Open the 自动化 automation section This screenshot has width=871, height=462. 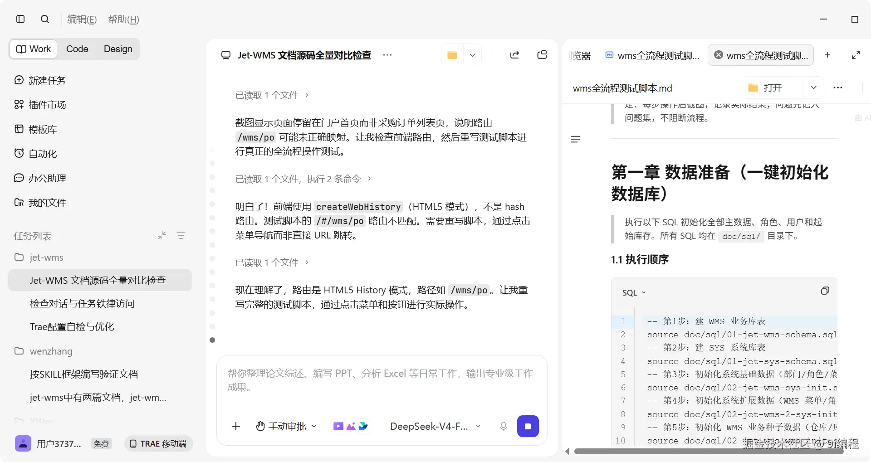(35, 154)
